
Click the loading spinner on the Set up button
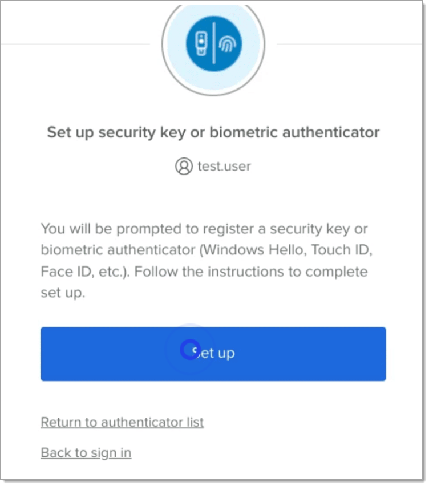click(x=189, y=352)
